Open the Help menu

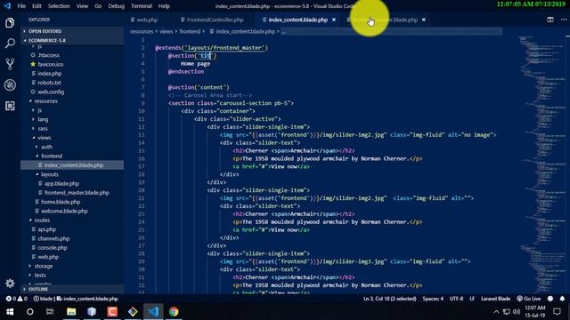point(164,6)
